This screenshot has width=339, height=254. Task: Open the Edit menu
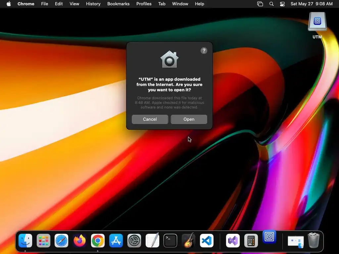tap(59, 4)
